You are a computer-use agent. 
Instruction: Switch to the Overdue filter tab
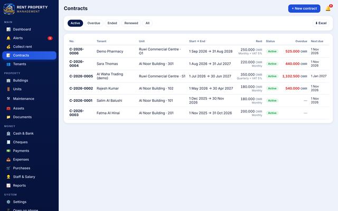94,23
